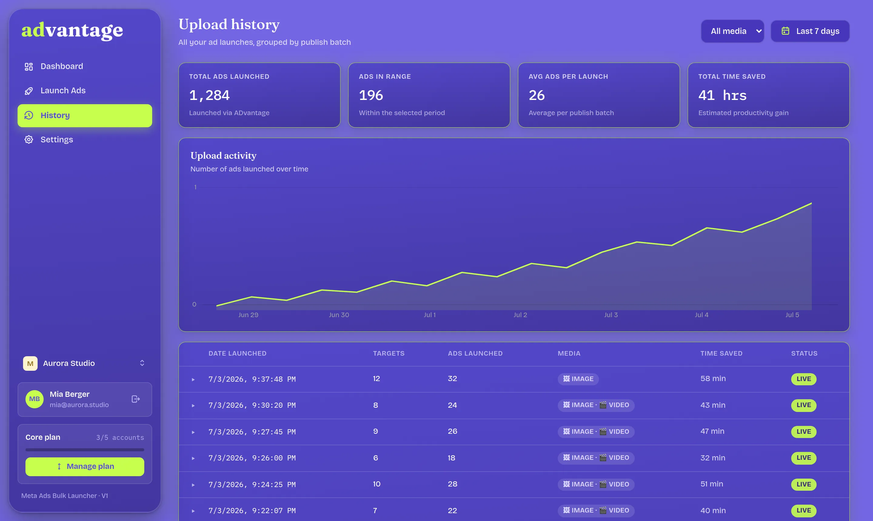Click the Core plan accounts progress bar

(85, 450)
